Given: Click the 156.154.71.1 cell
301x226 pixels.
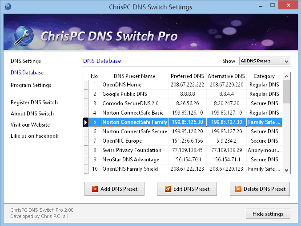Looking at the screenshot, I should pyautogui.click(x=226, y=160).
